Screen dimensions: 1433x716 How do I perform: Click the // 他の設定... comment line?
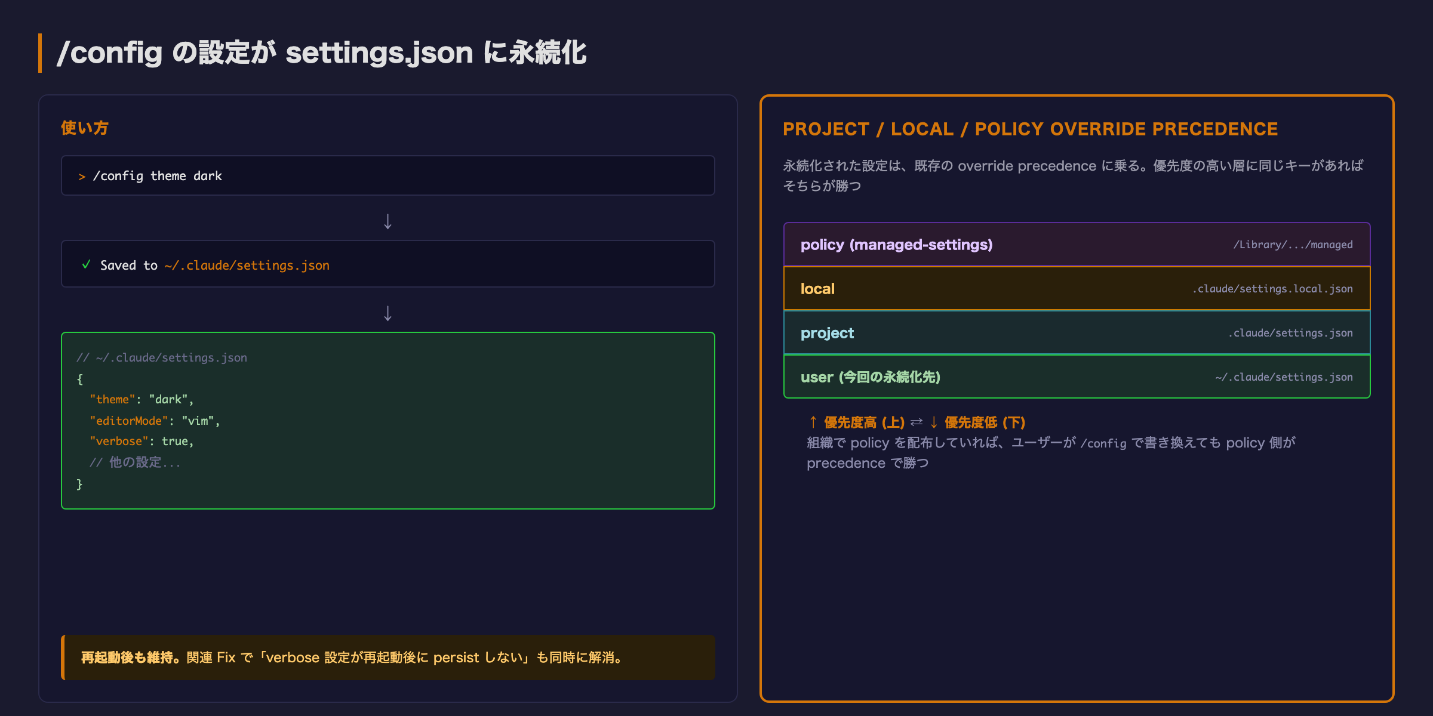[x=135, y=462]
